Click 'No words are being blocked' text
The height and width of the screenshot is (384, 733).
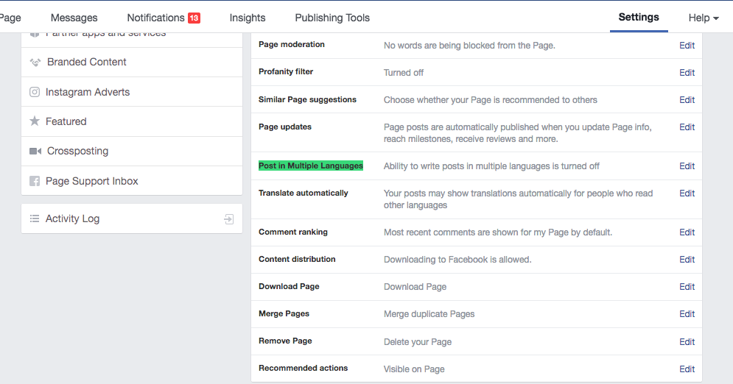(469, 46)
